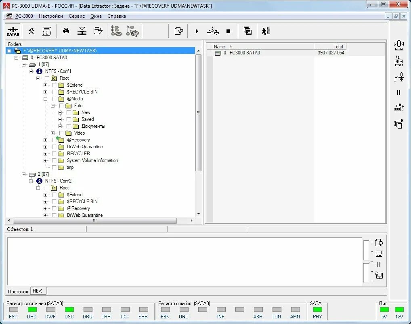Screen dimensions: 411x324
Task: Collapse partition 1 [07] node
Action: click(x=23, y=64)
